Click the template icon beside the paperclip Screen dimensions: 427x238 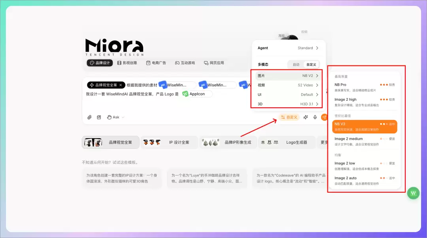[99, 117]
